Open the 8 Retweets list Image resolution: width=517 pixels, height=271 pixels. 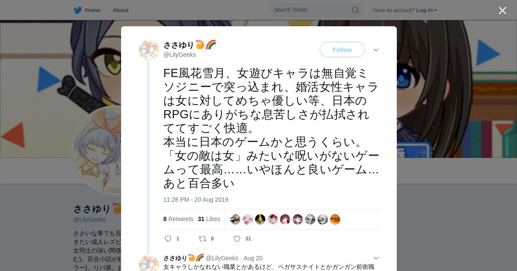(x=178, y=219)
